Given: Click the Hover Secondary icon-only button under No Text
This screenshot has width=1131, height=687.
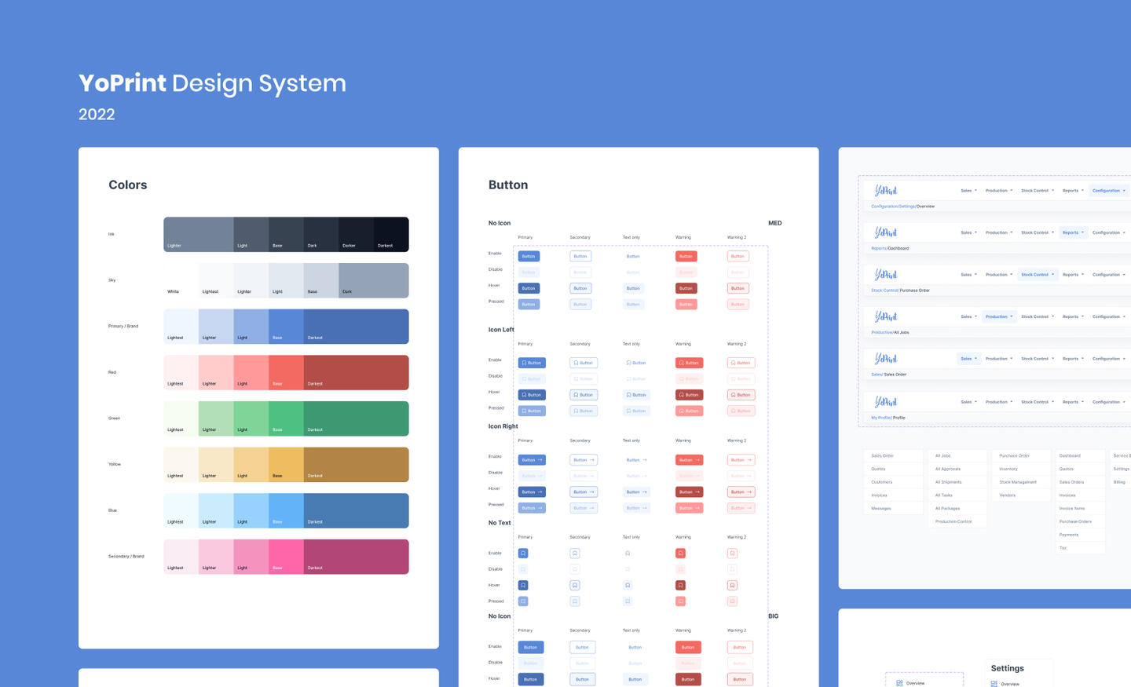Looking at the screenshot, I should click(575, 586).
